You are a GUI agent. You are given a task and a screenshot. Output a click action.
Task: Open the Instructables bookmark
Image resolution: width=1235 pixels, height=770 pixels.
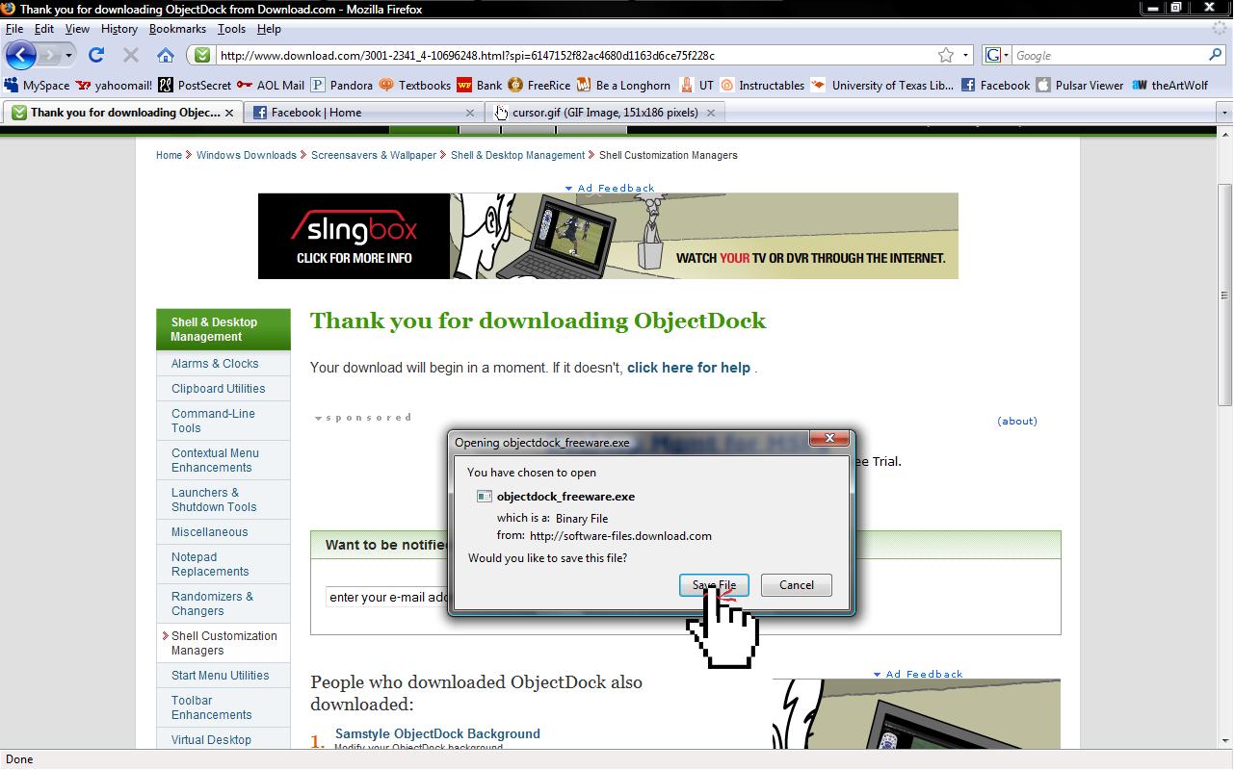click(x=762, y=85)
